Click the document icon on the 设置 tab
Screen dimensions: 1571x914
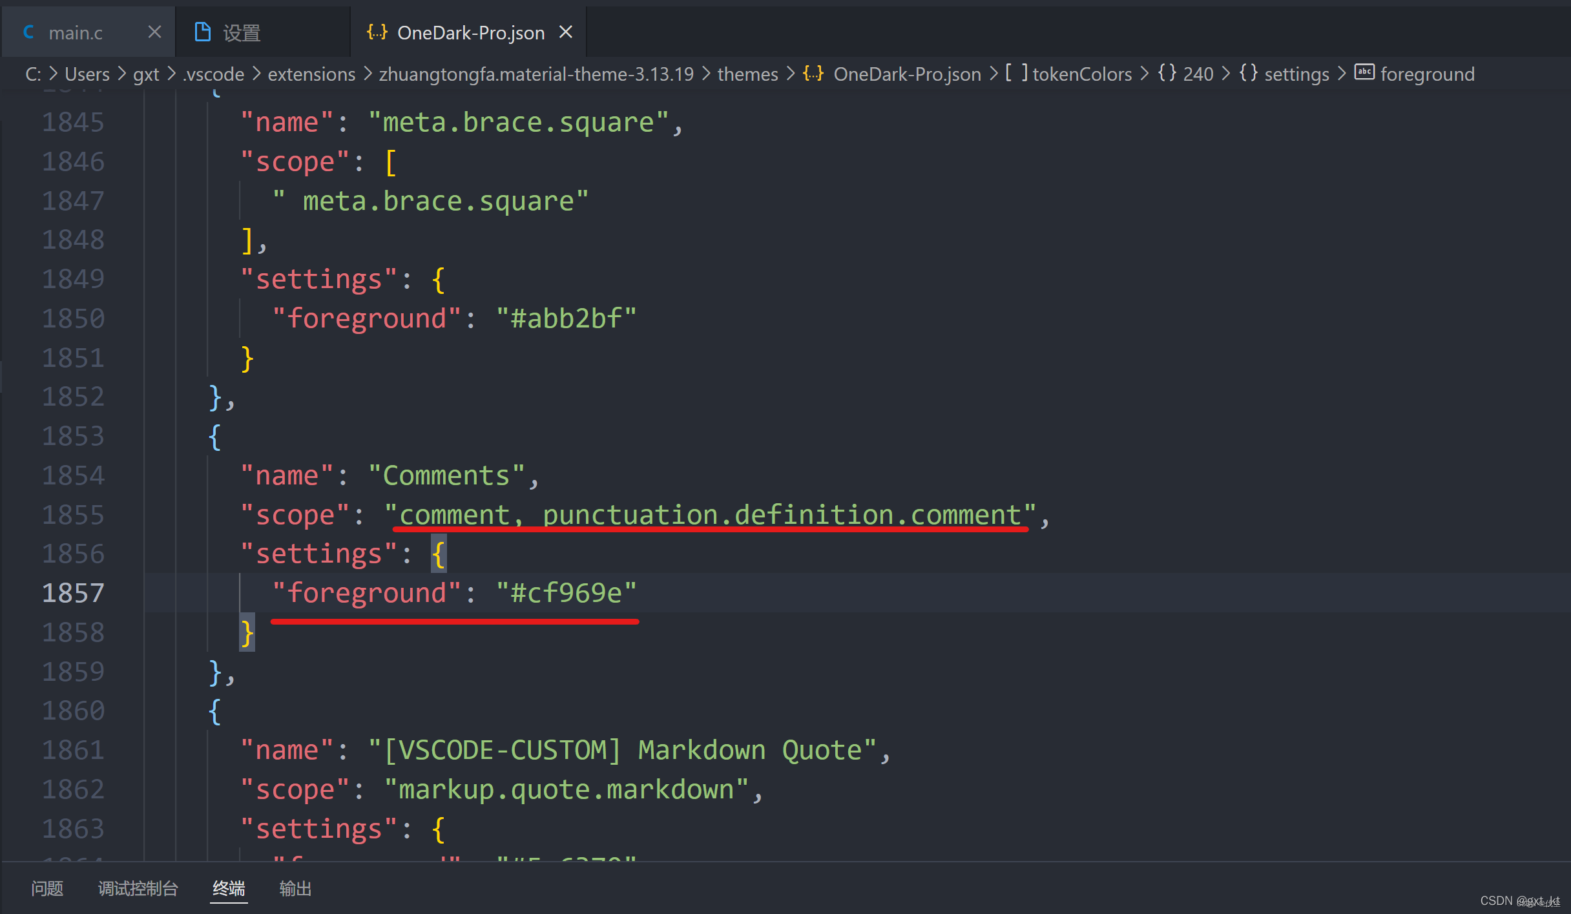(x=203, y=30)
